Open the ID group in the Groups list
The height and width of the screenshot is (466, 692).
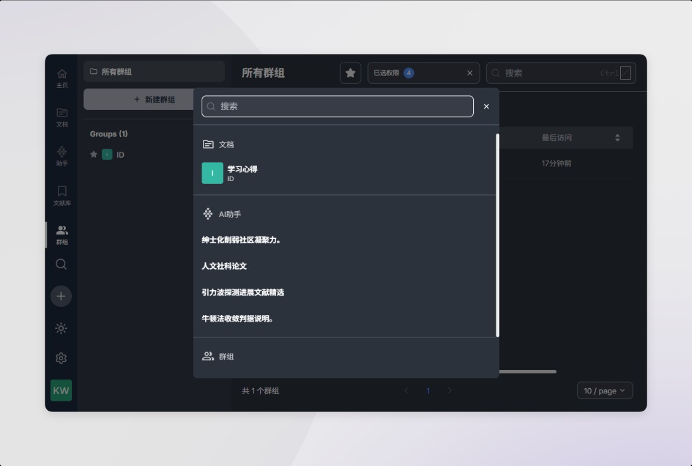pyautogui.click(x=120, y=154)
